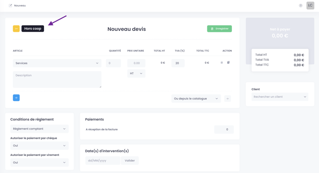This screenshot has width=319, height=173.
Task: Click the PRIX UNITAIRE column header
Action: pos(136,51)
